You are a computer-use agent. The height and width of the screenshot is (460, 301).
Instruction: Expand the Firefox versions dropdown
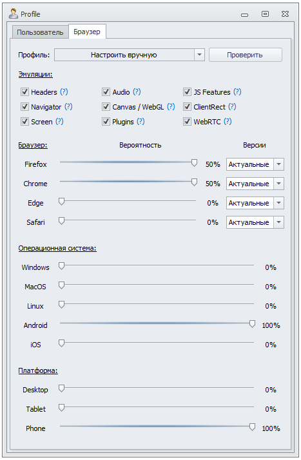point(278,164)
